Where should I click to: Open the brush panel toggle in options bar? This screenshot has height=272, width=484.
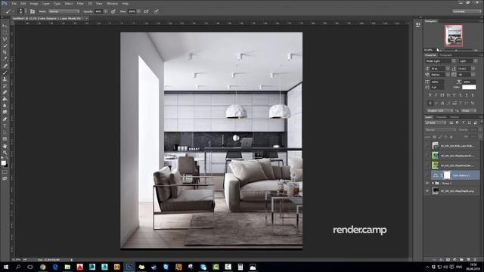point(33,11)
